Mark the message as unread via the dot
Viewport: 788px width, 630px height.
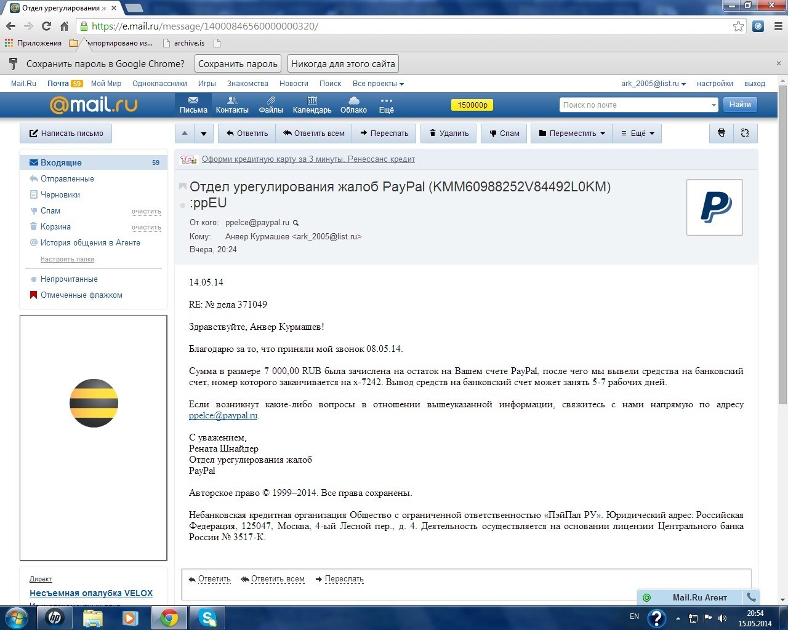[183, 205]
